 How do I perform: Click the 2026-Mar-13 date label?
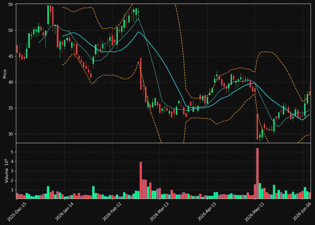click(x=159, y=212)
